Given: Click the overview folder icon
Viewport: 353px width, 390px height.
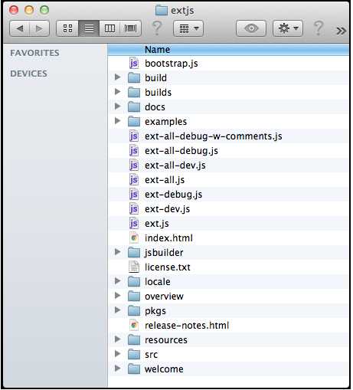Looking at the screenshot, I should tap(134, 297).
